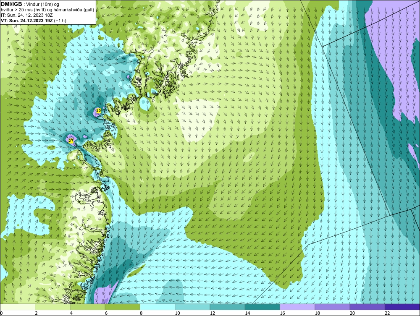Select the 2-4 m/s light green swatch

[x=52, y=307]
